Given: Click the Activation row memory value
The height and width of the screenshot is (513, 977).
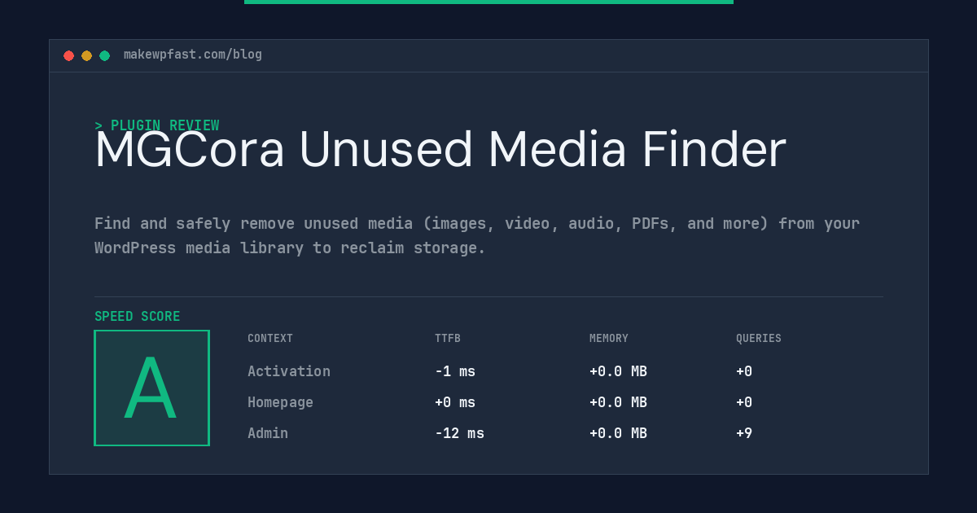Looking at the screenshot, I should click(618, 371).
